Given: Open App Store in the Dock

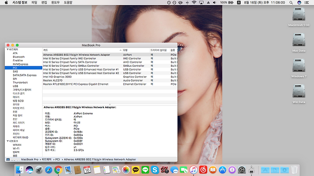Looking at the screenshot, I should 222,170.
